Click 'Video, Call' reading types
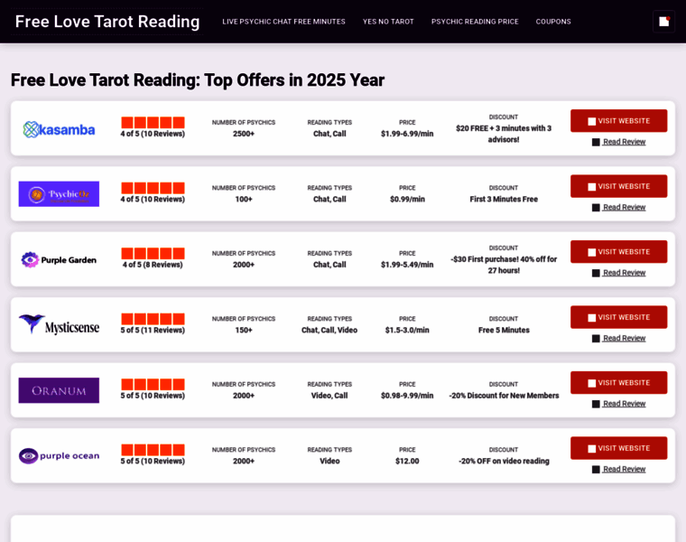686x542 pixels. pyautogui.click(x=329, y=396)
